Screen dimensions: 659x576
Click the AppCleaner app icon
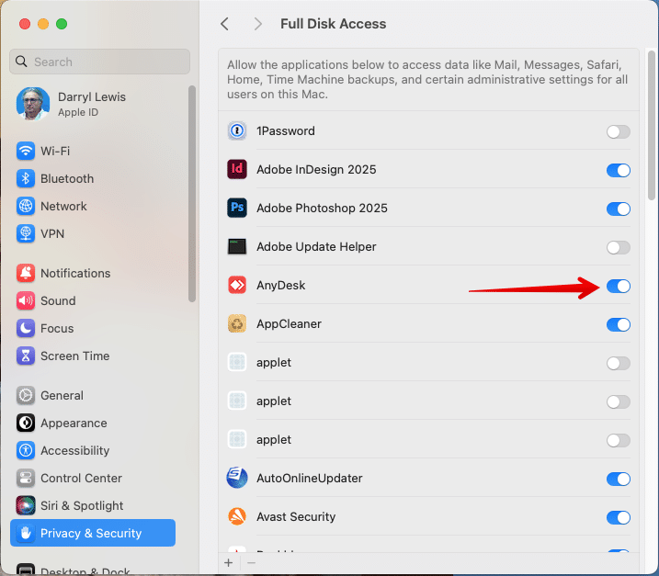tap(237, 324)
